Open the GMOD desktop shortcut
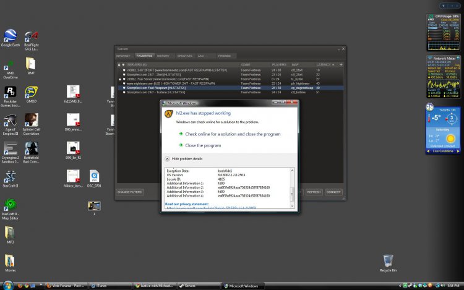The height and width of the screenshot is (290, 464). tap(32, 95)
